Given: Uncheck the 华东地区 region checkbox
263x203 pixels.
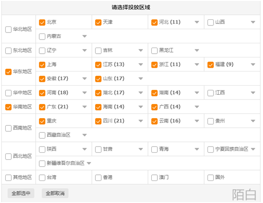Looking at the screenshot, I should (8, 72).
